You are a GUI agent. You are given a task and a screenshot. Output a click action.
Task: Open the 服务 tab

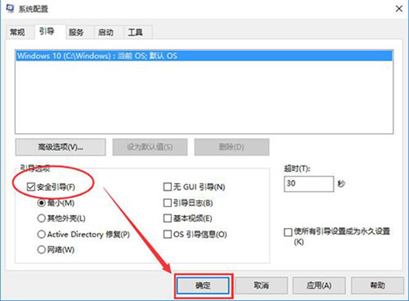(76, 32)
